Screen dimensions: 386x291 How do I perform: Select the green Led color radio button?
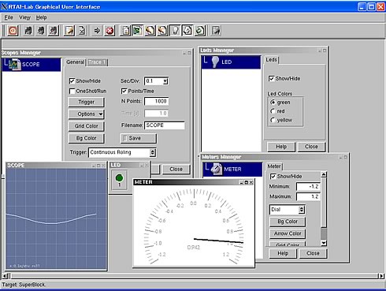[273, 103]
